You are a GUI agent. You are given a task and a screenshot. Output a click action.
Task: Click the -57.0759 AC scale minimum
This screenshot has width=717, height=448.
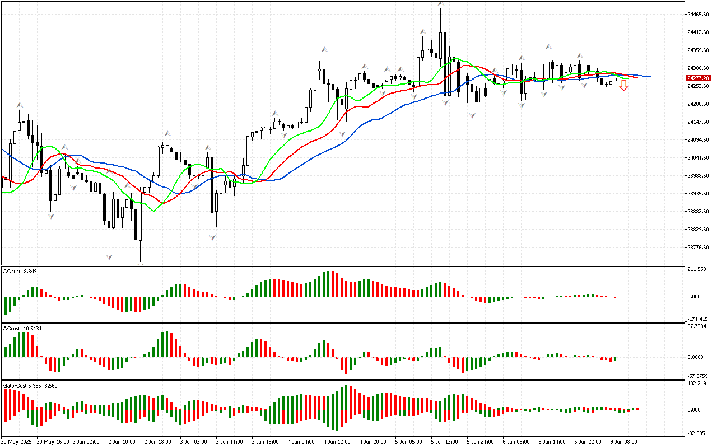pos(697,376)
